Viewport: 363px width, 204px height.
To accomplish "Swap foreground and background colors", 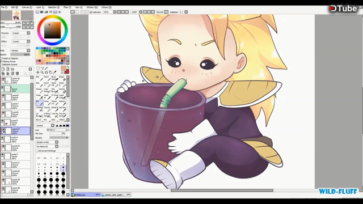I will (68, 67).
